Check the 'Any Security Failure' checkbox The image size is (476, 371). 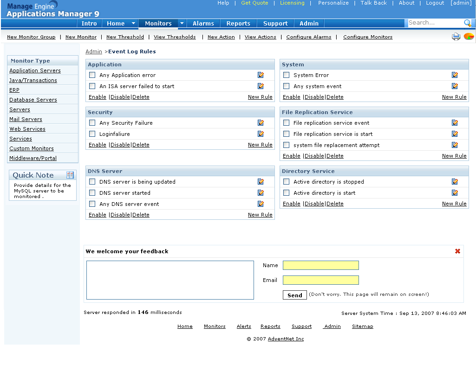92,123
